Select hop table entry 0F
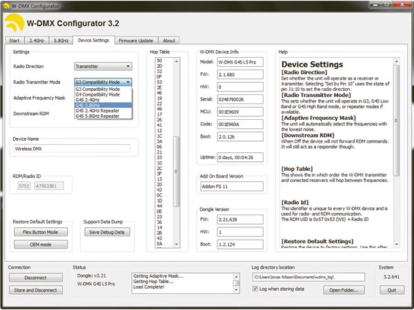414x310 pixels. click(159, 76)
